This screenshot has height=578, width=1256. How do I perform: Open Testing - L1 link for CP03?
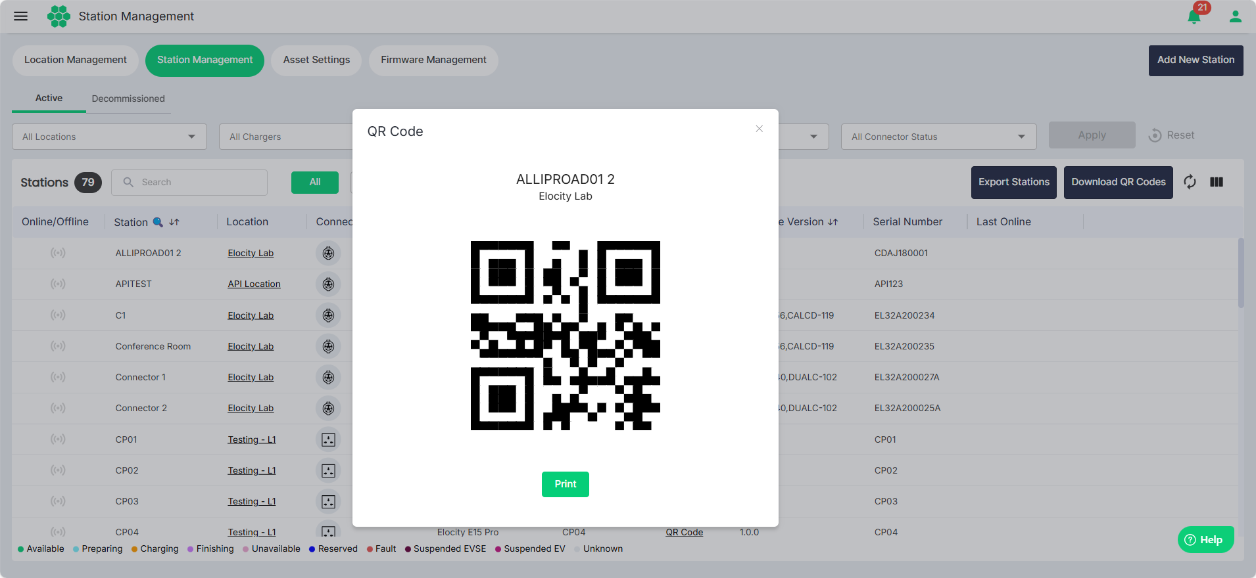[252, 502]
